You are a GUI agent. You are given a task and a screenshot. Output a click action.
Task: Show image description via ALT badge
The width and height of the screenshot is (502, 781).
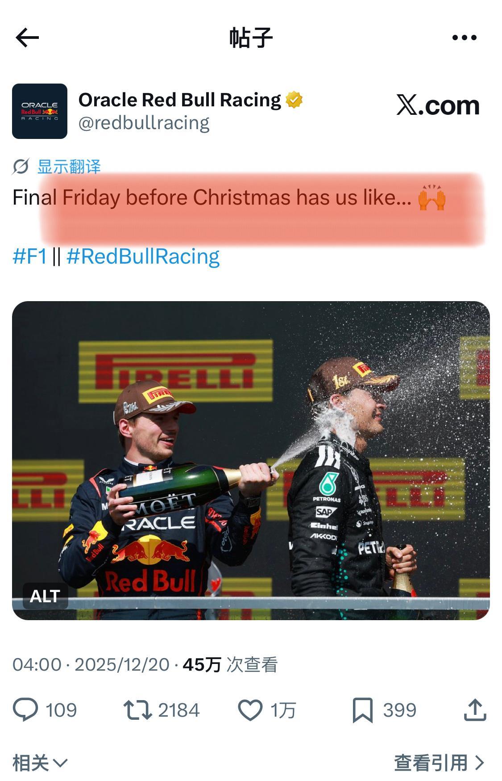(x=45, y=596)
